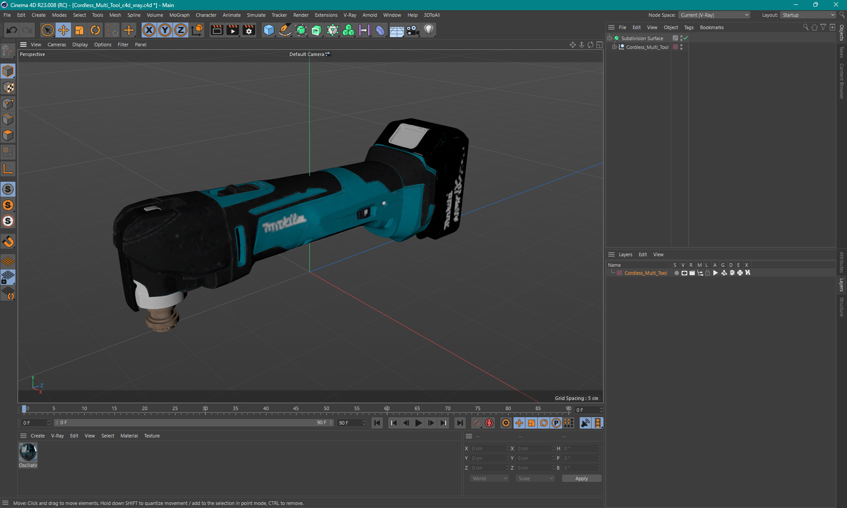Viewport: 847px width, 508px height.
Task: Render to Picture Viewer
Action: click(232, 30)
